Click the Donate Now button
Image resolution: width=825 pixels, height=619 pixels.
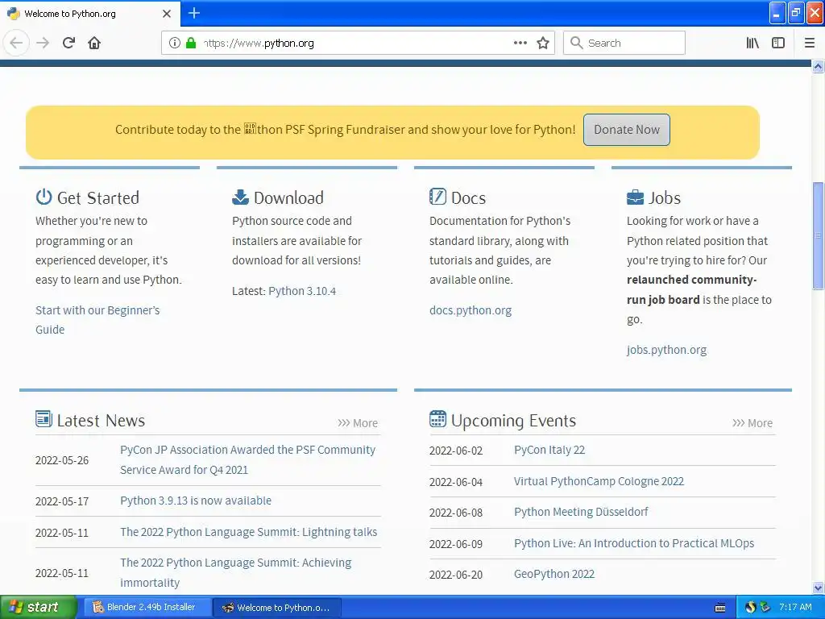(x=627, y=130)
